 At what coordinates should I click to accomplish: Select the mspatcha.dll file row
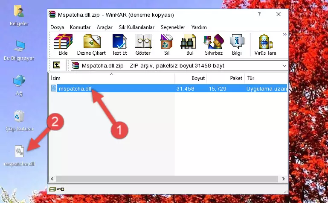pos(168,88)
